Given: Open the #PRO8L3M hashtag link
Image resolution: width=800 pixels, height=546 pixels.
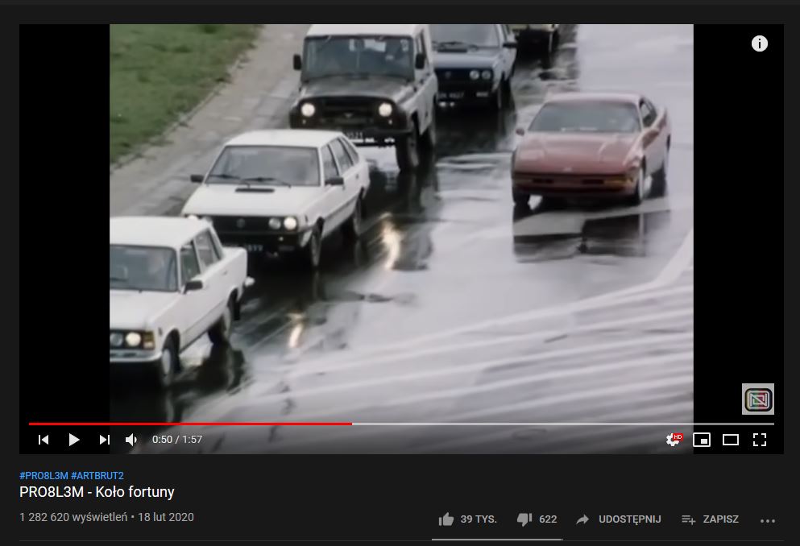Looking at the screenshot, I should [44, 476].
